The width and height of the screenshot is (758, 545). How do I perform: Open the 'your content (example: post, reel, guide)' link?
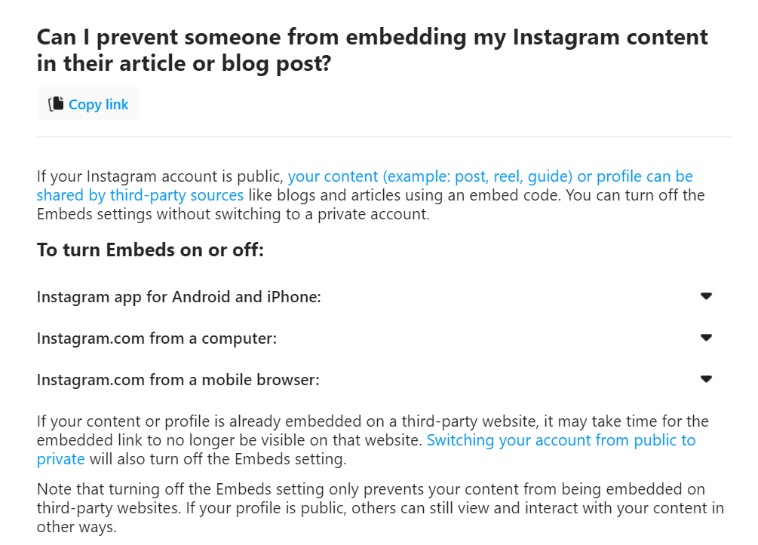pos(430,176)
